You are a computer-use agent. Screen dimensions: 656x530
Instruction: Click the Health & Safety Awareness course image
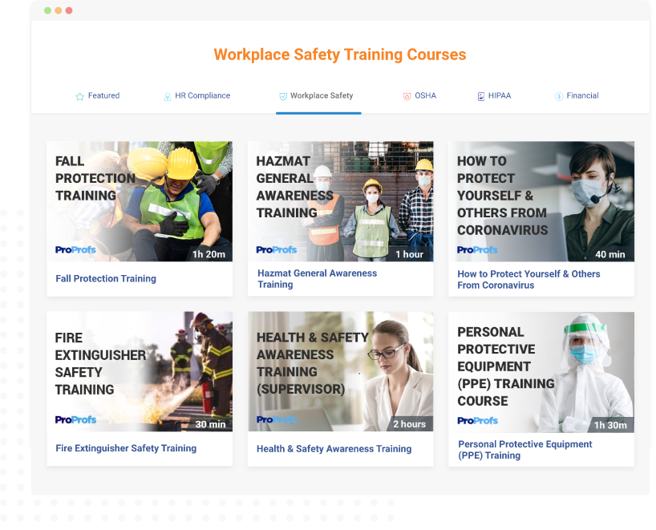[x=340, y=371]
